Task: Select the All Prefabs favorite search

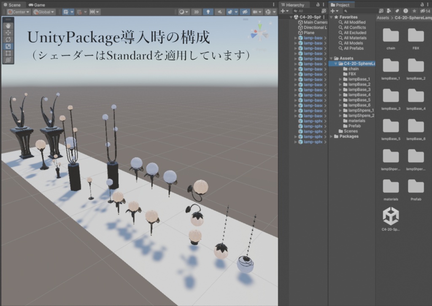Action: pyautogui.click(x=354, y=48)
